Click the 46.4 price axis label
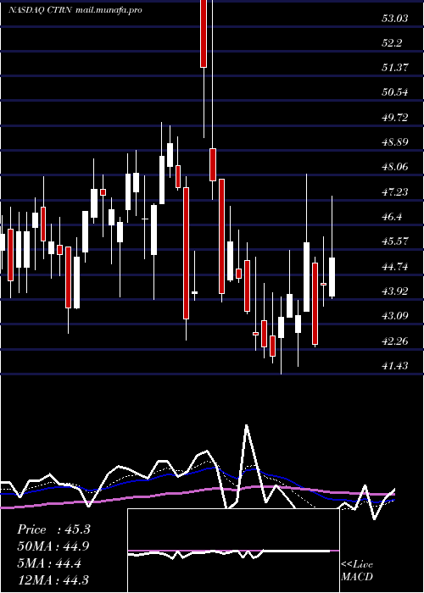 click(392, 217)
